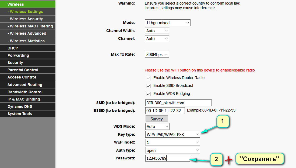
Task: Toggle Enable SSID Broadcast checkbox
Action: [x=148, y=86]
